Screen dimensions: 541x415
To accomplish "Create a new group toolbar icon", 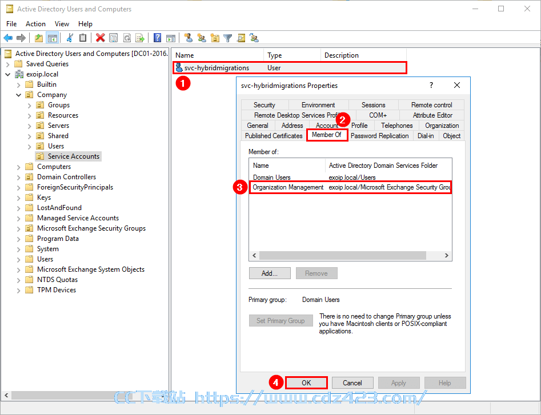I will pyautogui.click(x=202, y=38).
